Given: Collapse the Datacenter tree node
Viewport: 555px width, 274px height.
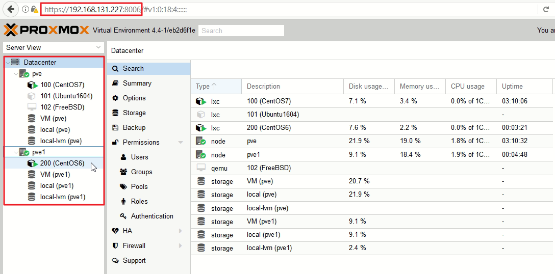Looking at the screenshot, I should pyautogui.click(x=8, y=63).
